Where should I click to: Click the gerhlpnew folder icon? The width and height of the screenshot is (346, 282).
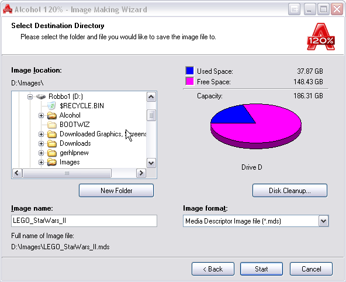click(52, 153)
